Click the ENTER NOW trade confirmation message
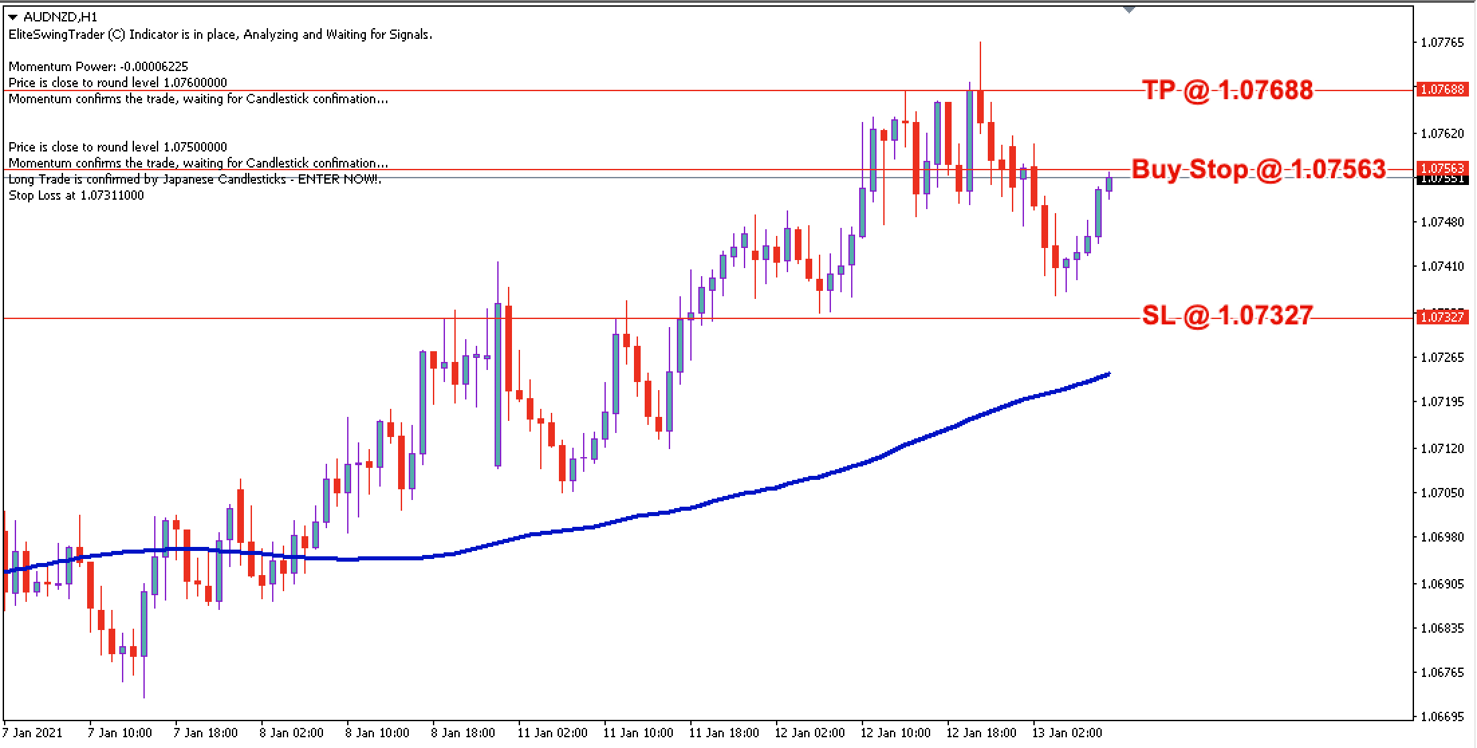The image size is (1477, 748). pos(194,180)
